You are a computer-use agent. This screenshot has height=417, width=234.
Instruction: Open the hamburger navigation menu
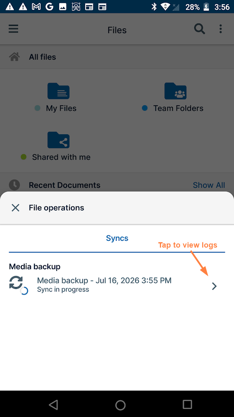click(13, 29)
